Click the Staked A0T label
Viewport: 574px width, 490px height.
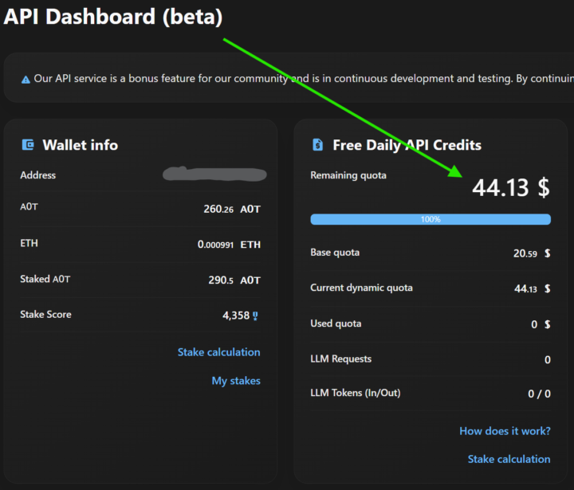(x=45, y=279)
